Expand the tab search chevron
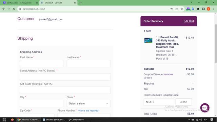 tap(191, 2)
